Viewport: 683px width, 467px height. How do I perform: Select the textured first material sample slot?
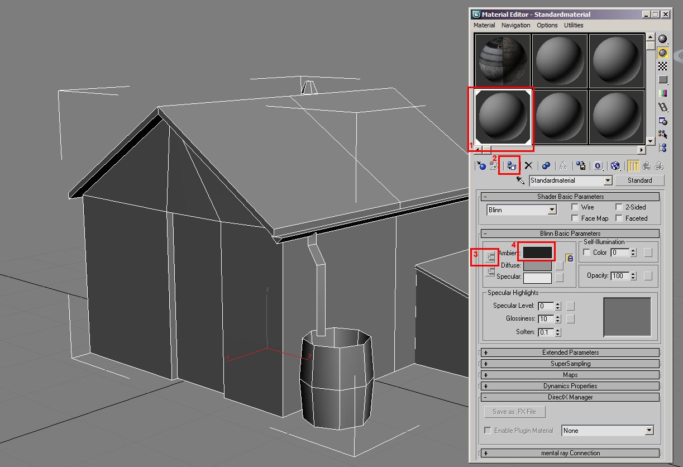tap(503, 61)
